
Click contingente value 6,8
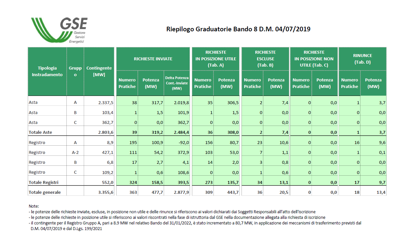[x=110, y=162]
